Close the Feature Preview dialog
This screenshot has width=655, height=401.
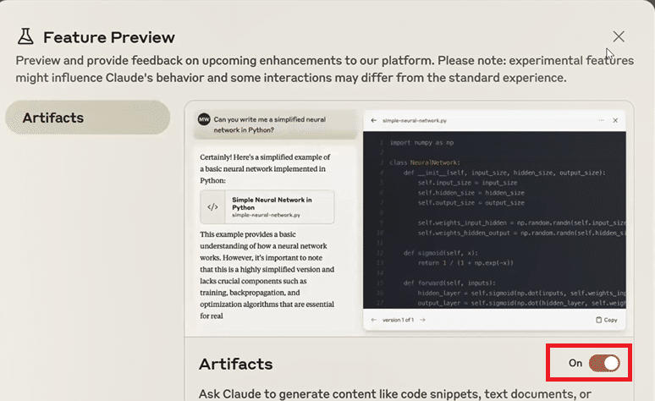coord(619,36)
